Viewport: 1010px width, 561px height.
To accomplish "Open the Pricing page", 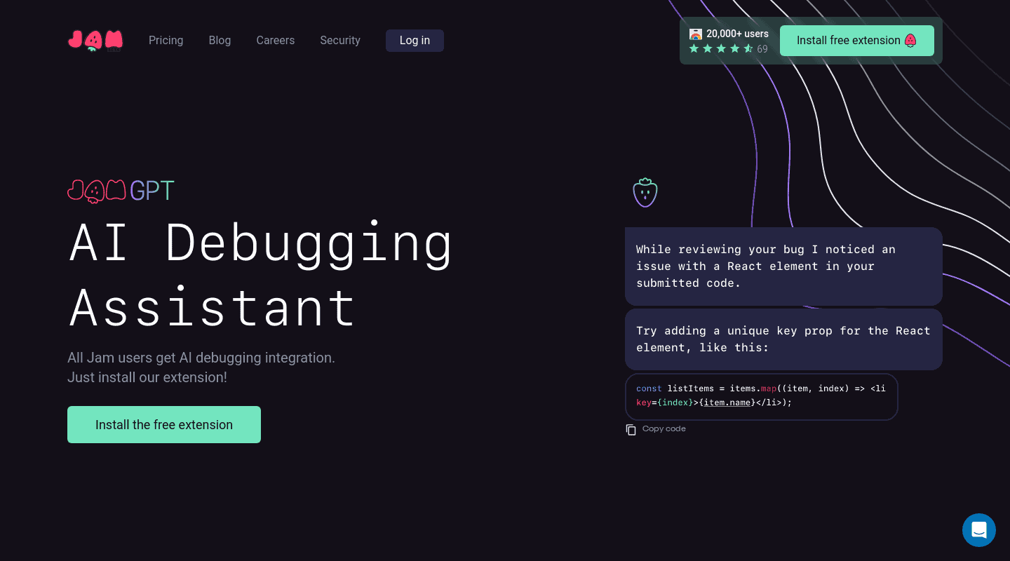I will pyautogui.click(x=166, y=41).
